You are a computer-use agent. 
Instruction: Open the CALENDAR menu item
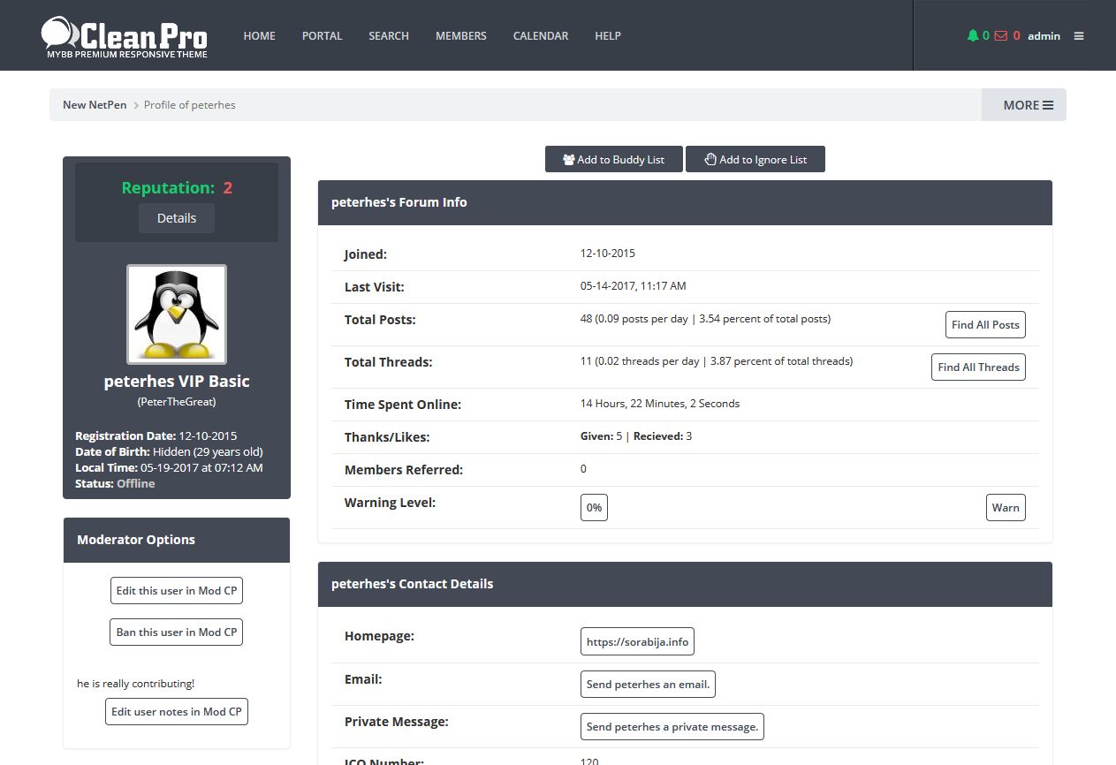coord(541,36)
